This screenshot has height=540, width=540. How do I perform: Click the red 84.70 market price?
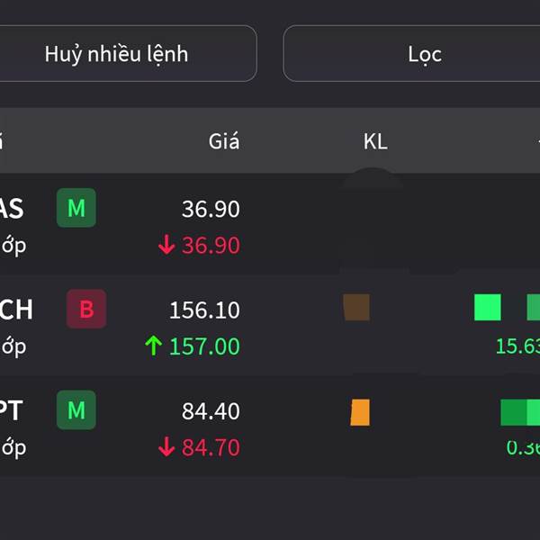pyautogui.click(x=211, y=447)
